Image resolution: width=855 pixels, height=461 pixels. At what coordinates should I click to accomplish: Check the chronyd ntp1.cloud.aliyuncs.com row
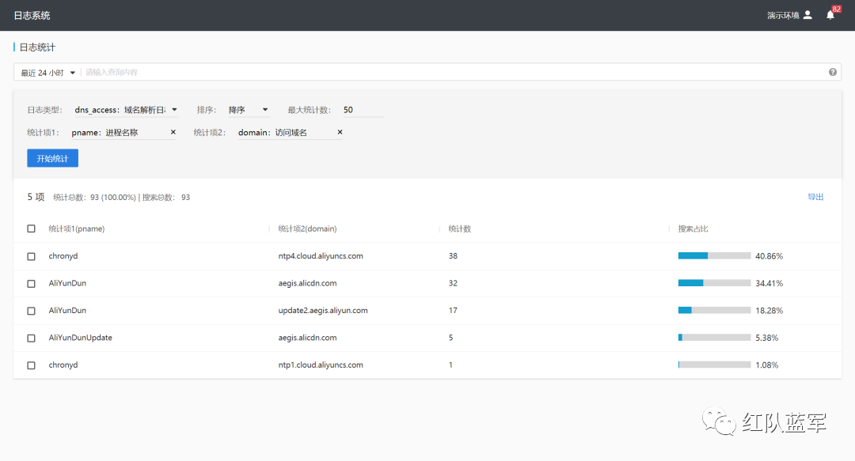click(x=31, y=365)
